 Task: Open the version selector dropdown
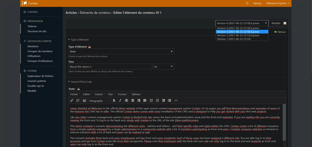click(x=242, y=23)
